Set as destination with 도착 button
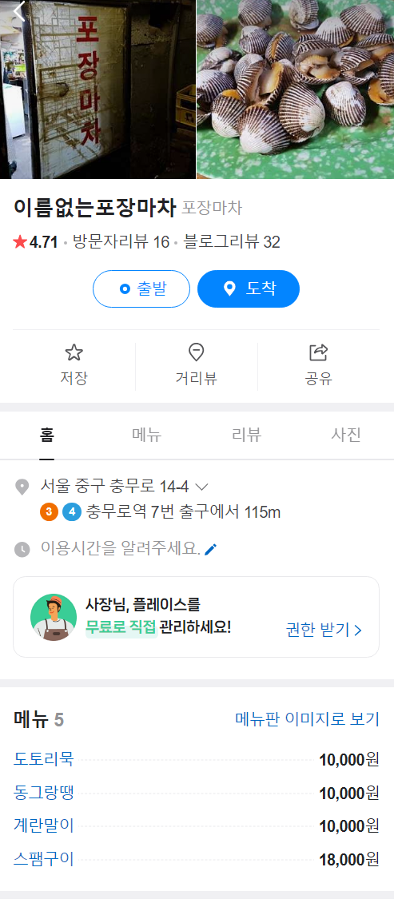 (x=249, y=288)
